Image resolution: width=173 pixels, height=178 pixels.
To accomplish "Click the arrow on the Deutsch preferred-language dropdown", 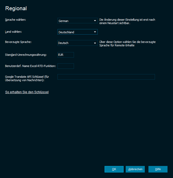I will [x=95, y=43].
